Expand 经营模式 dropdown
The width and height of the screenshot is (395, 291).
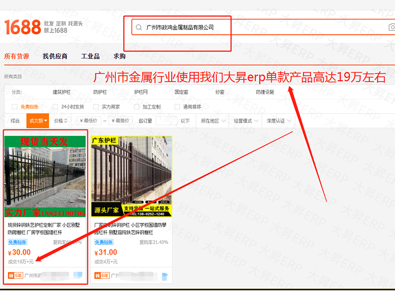[246, 121]
